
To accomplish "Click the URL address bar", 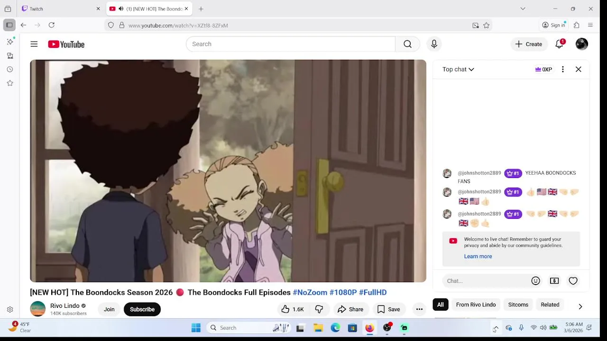I will pyautogui.click(x=299, y=26).
